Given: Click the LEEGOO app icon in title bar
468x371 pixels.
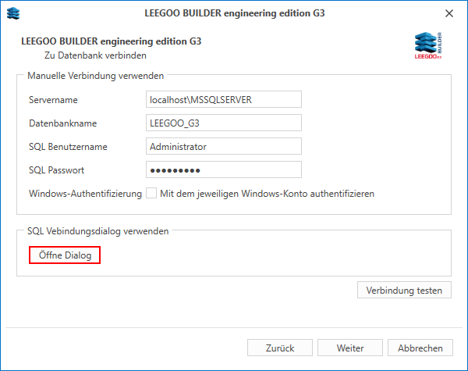Looking at the screenshot, I should tap(13, 13).
